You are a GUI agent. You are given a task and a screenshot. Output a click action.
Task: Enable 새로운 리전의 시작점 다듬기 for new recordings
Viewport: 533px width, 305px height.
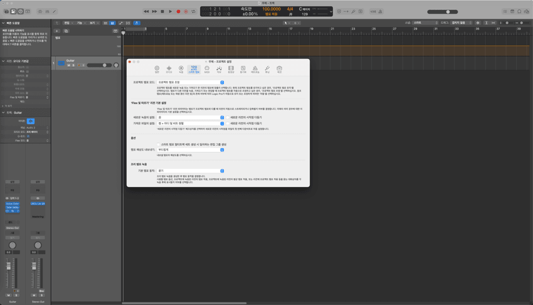[x=228, y=117]
